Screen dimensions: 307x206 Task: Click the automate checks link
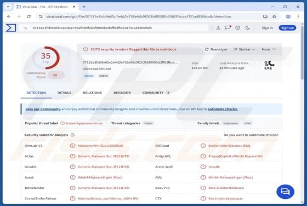(x=223, y=109)
